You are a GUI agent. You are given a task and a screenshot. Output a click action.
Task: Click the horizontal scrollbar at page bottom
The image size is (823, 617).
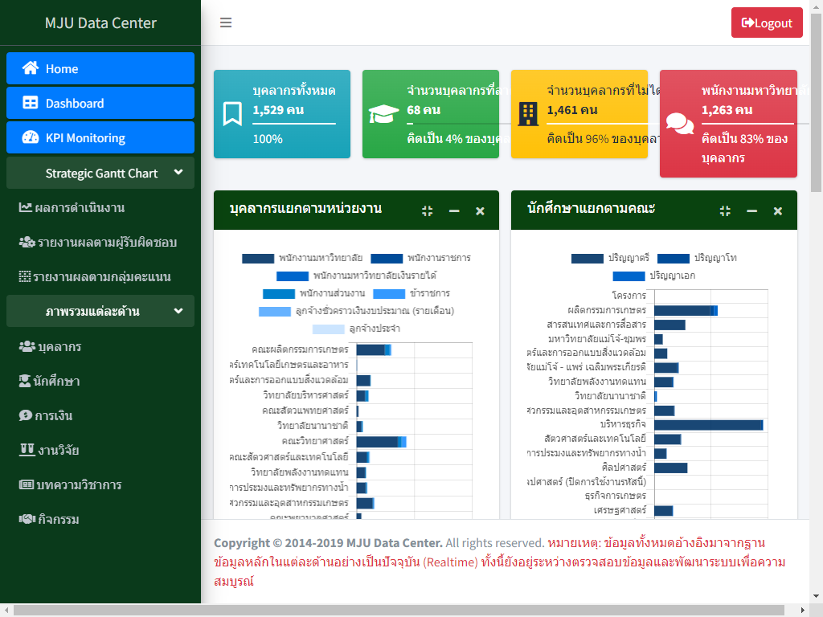tap(402, 610)
